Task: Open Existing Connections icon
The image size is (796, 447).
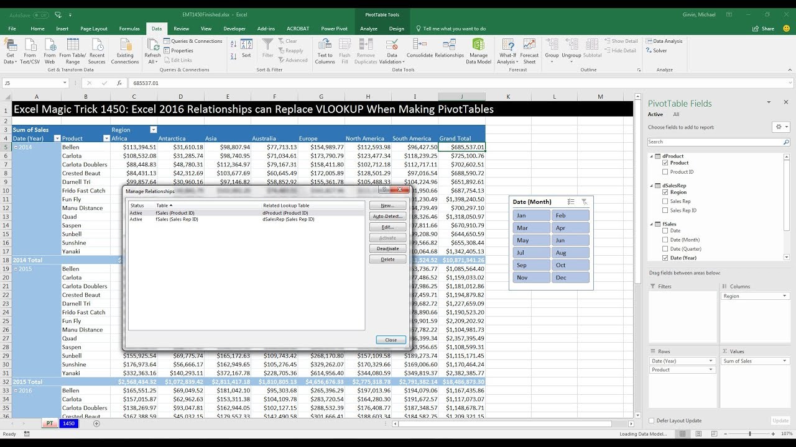Action: 125,51
